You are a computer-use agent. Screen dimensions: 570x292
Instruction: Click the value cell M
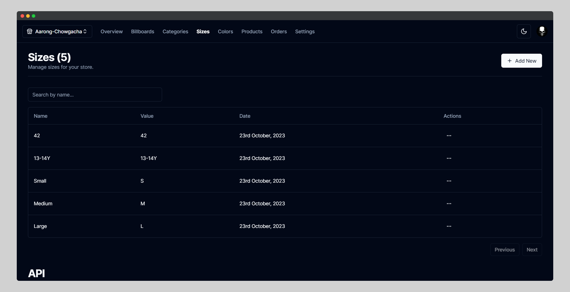142,204
